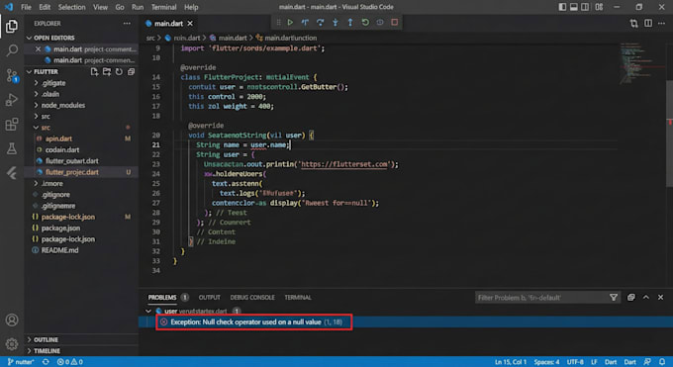The height and width of the screenshot is (367, 673).
Task: Click New File icon in FLUTTER section
Action: (x=94, y=71)
